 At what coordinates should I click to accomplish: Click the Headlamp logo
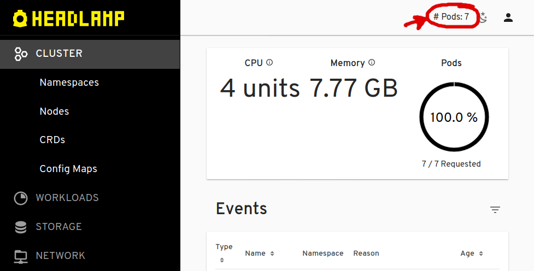69,19
